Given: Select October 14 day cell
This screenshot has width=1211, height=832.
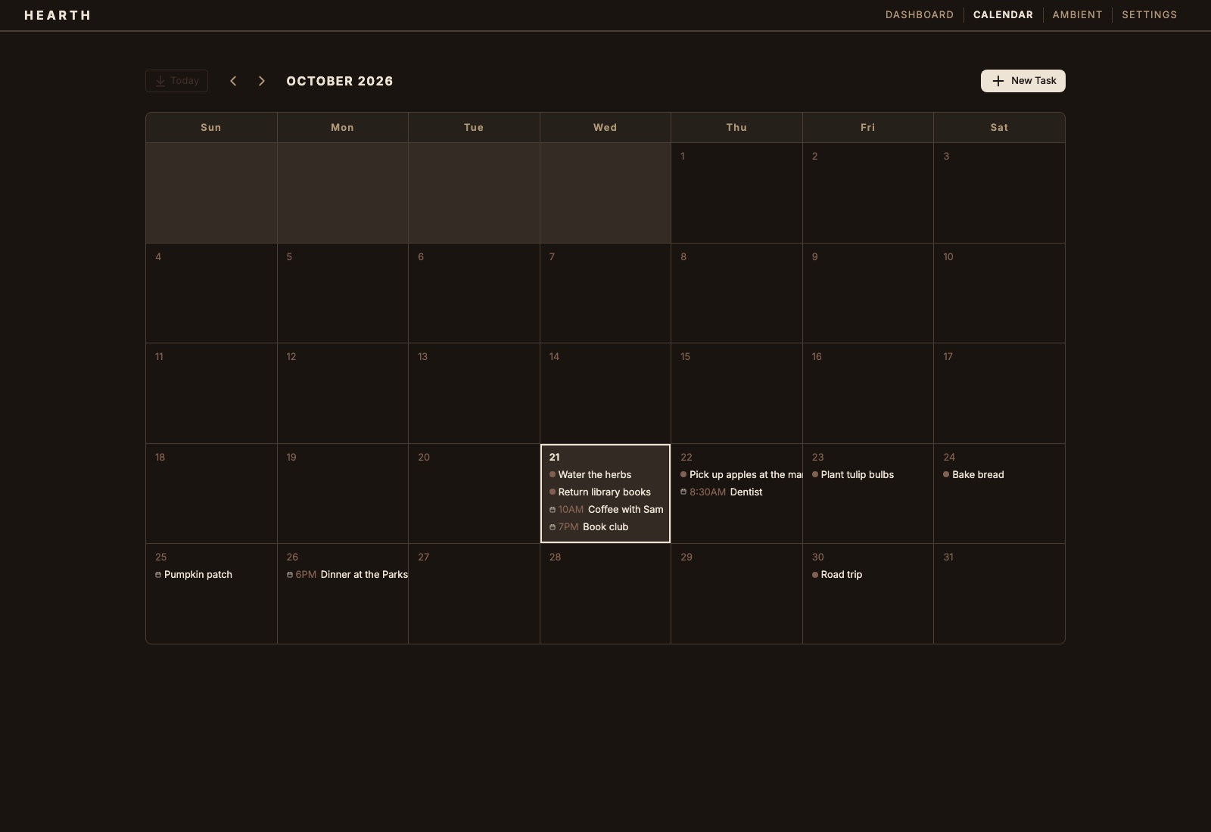Looking at the screenshot, I should (605, 393).
